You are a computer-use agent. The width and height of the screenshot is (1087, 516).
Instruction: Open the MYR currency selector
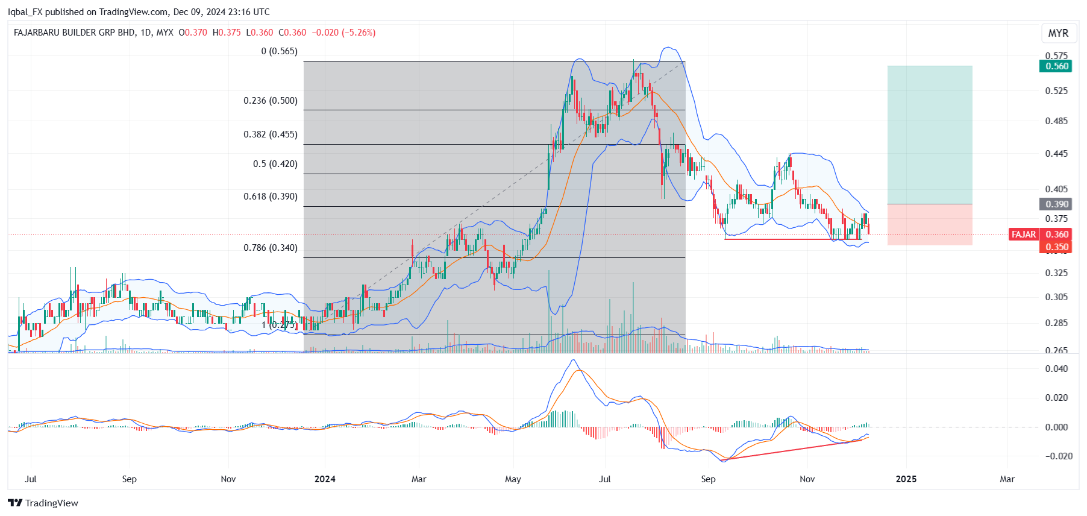pyautogui.click(x=1057, y=33)
